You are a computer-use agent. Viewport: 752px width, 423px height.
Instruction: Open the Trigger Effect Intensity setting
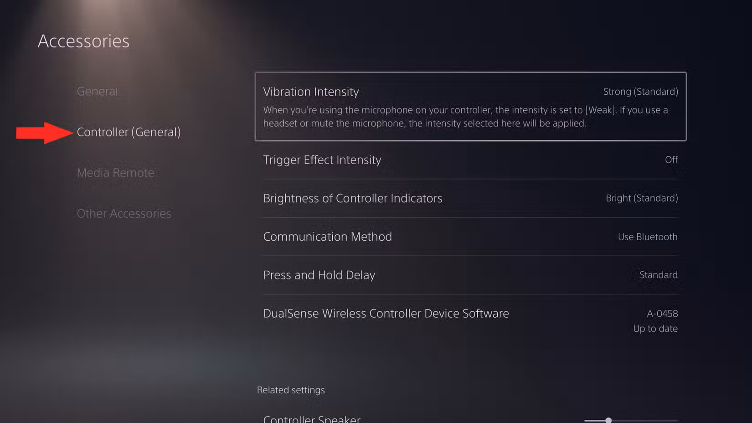pos(470,160)
